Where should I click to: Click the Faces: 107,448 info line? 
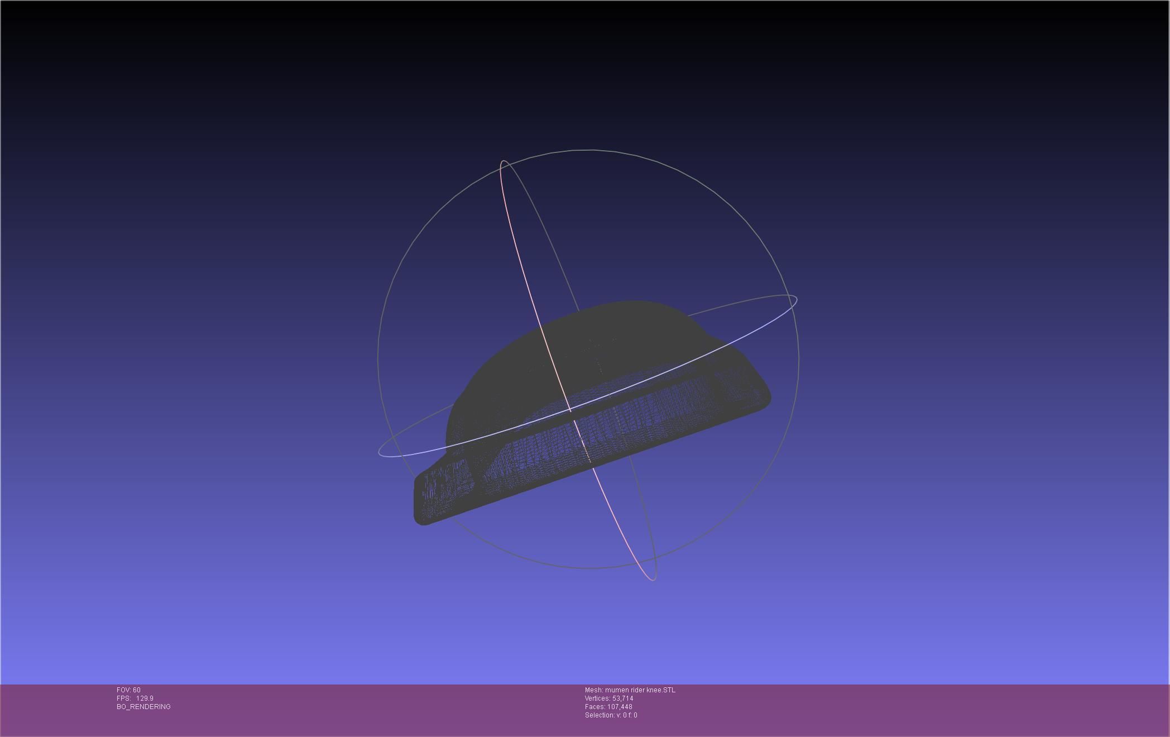coord(608,707)
